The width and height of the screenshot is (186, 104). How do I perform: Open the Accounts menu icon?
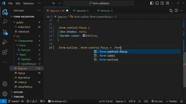pyautogui.click(x=5, y=84)
